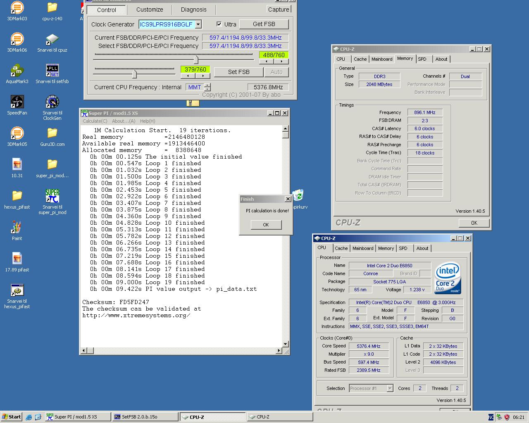Open About menu in Super PI

[x=124, y=121]
